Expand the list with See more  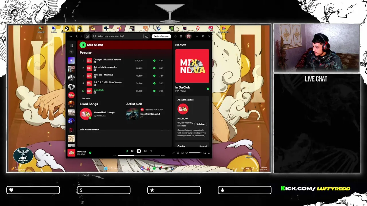(86, 98)
